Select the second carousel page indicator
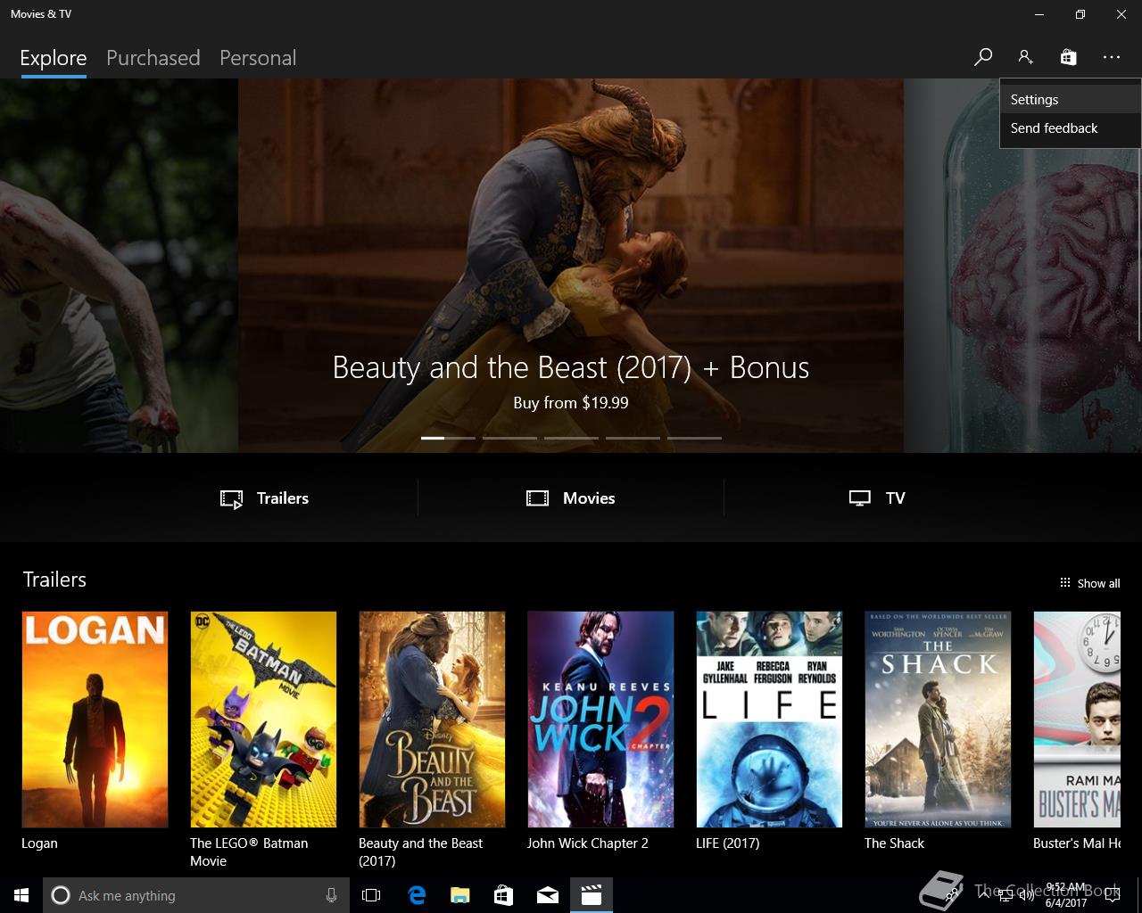This screenshot has height=913, width=1142. [x=509, y=438]
